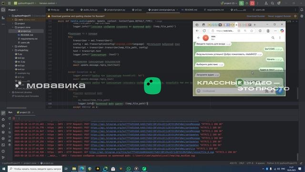Print console output with the printer icon
Viewport: 305px width, 172px height.
(x=10, y=140)
